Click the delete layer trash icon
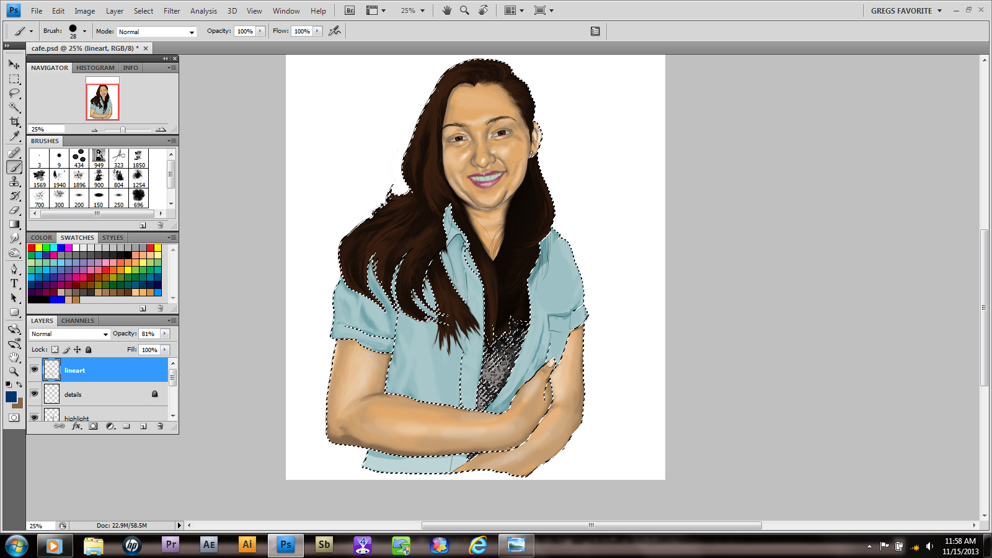The image size is (992, 558). (x=160, y=427)
